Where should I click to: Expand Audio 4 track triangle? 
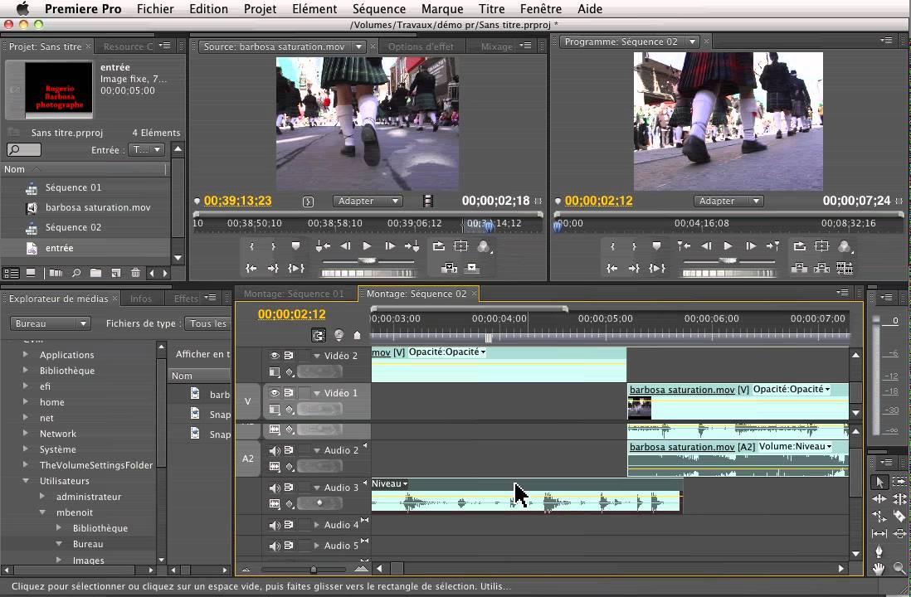click(317, 525)
